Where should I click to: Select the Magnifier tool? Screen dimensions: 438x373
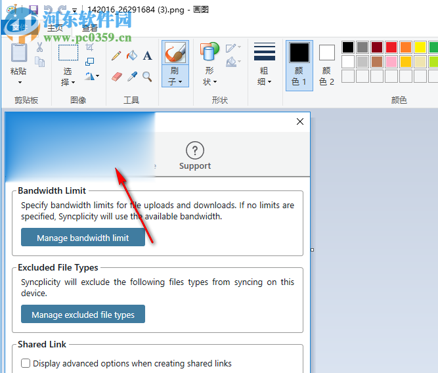147,76
